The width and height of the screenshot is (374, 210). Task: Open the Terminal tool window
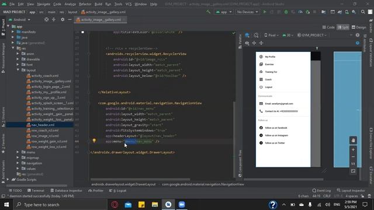[36, 191]
